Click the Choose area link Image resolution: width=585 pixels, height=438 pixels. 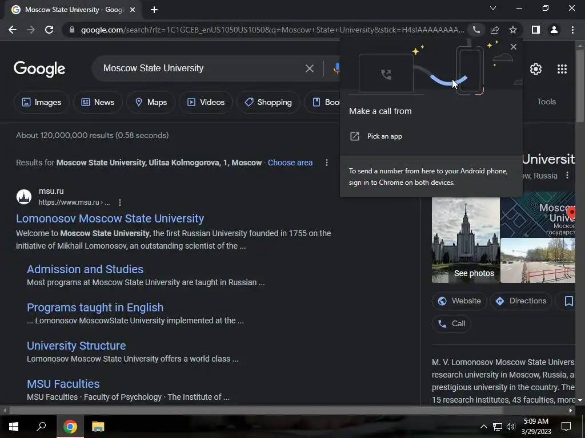[x=290, y=163]
